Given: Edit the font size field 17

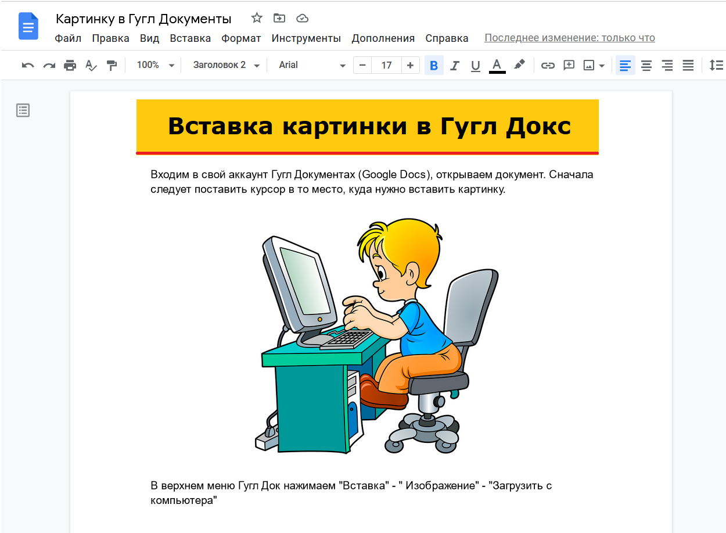Looking at the screenshot, I should (386, 65).
